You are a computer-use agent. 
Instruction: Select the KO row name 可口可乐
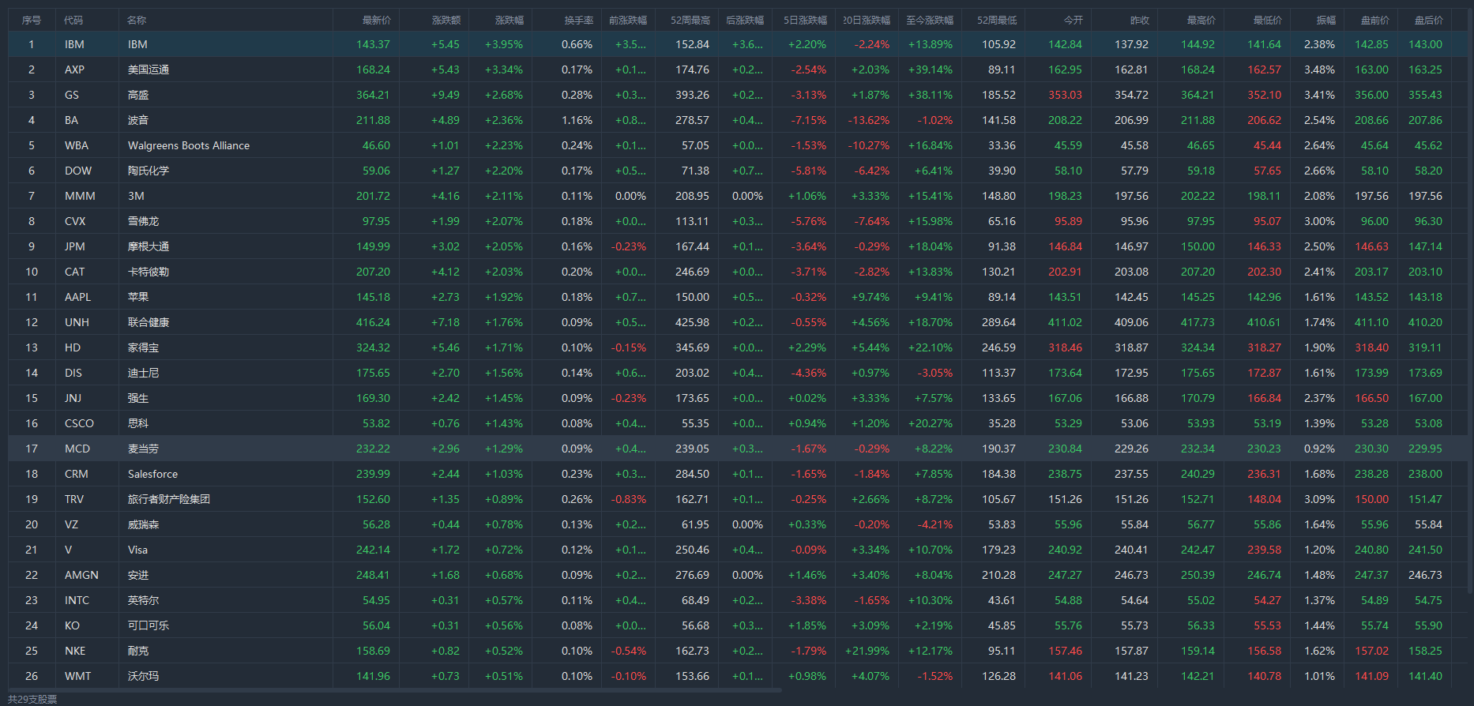149,625
